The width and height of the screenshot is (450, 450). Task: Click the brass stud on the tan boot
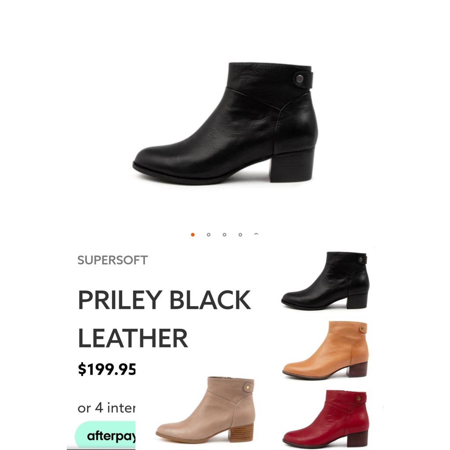point(362,328)
